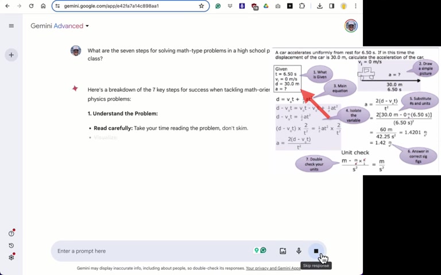Click the browser forward arrow
The height and width of the screenshot is (275, 441).
click(19, 6)
